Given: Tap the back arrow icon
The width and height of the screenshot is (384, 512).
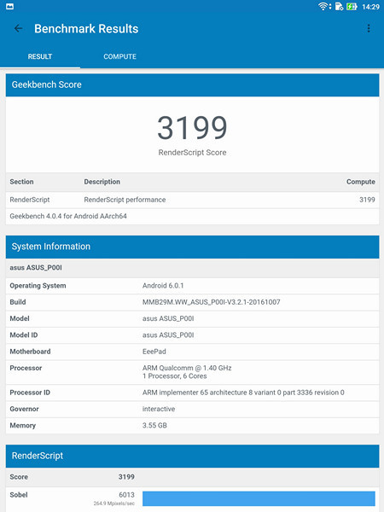Looking at the screenshot, I should (18, 29).
